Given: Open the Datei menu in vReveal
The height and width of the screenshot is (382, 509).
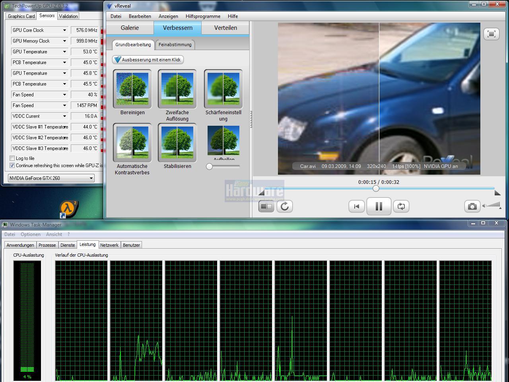Looking at the screenshot, I should (x=116, y=16).
